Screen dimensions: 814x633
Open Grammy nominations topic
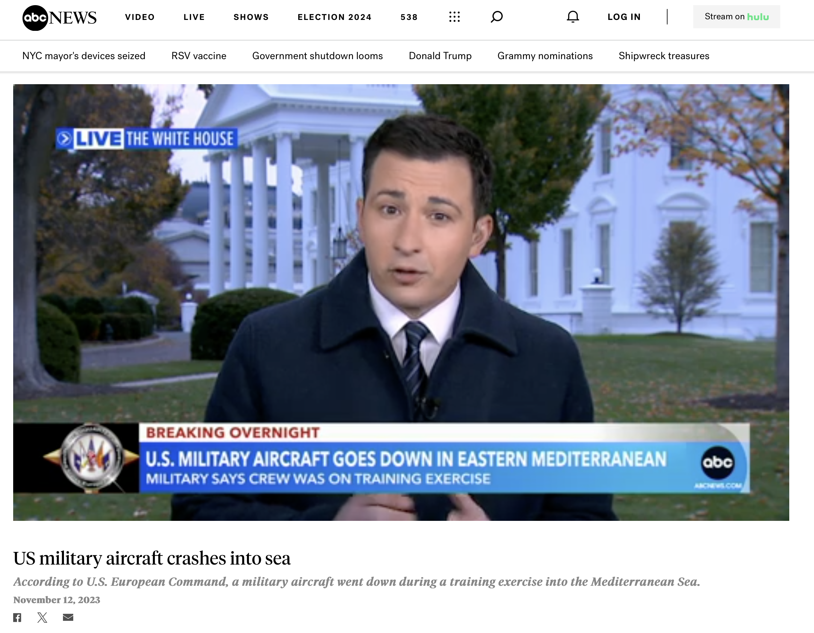tap(545, 56)
